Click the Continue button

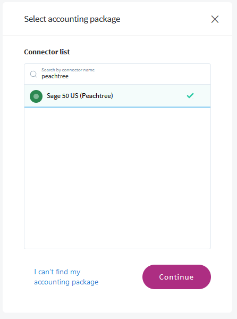coord(176,277)
